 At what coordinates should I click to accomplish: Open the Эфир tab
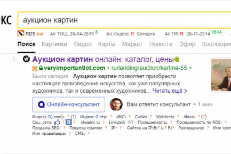[x=187, y=44]
